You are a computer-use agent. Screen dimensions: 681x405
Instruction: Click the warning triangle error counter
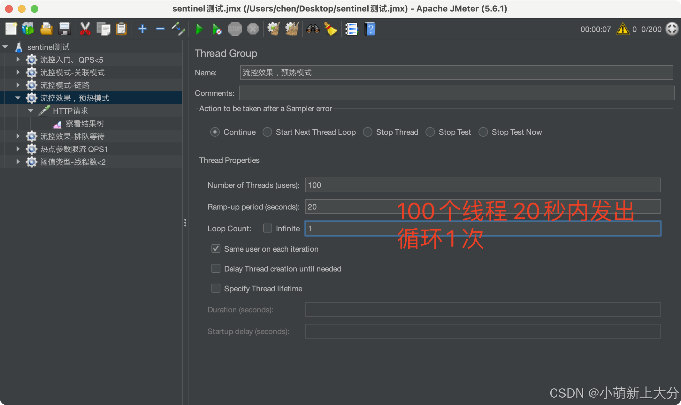(623, 29)
